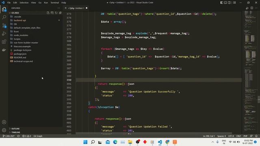Open the Docker view icon

(4, 50)
